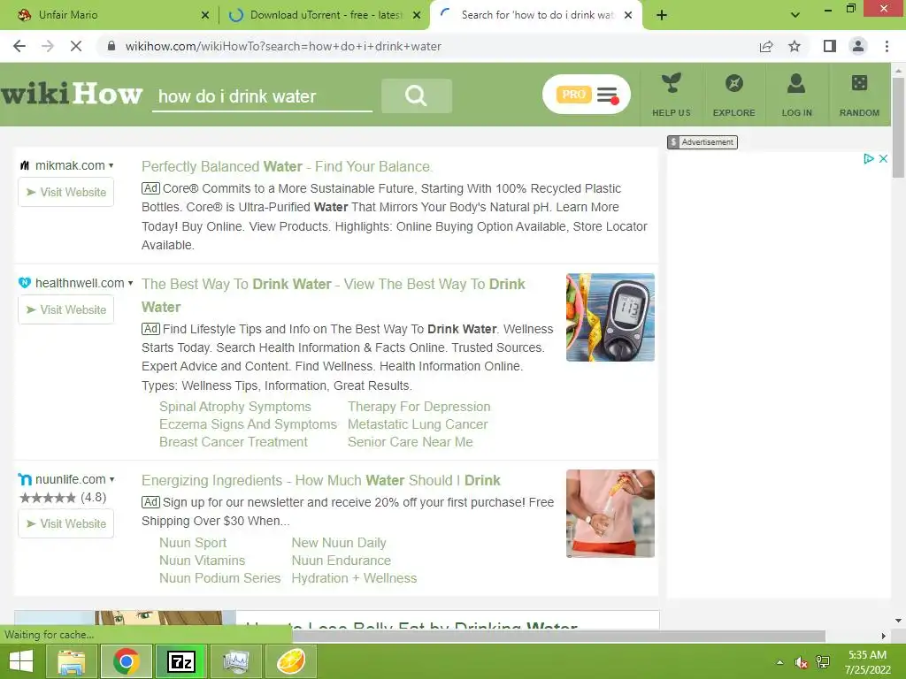Click the search magnifier button
Viewport: 906px width, 679px height.
click(416, 95)
